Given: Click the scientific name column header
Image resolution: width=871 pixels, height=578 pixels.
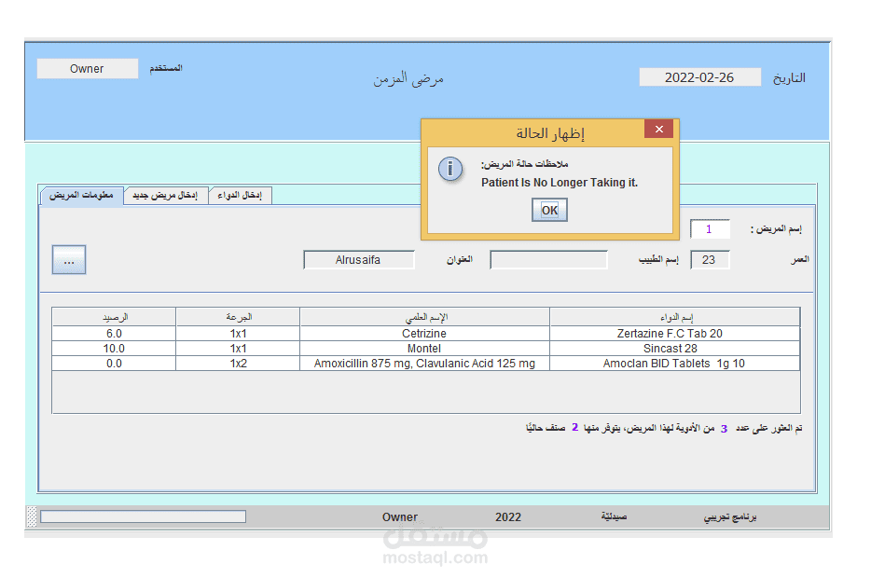Looking at the screenshot, I should point(425,316).
